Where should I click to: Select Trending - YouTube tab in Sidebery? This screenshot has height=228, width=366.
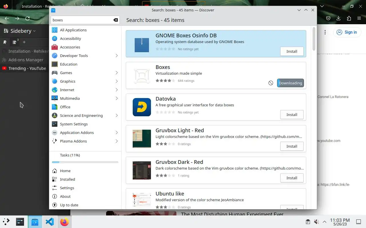pos(25,68)
